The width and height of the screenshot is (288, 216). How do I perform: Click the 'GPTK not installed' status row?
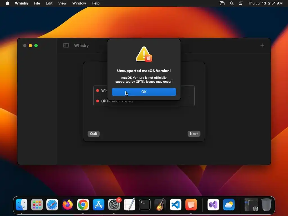144,101
